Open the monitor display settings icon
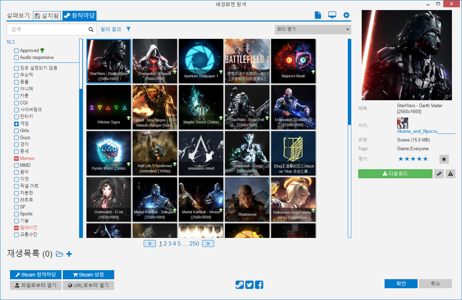This screenshot has width=462, height=300. pos(332,15)
